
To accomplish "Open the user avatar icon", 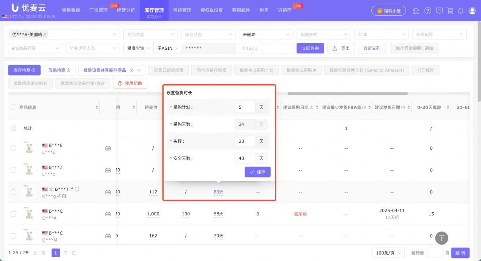I will pyautogui.click(x=472, y=11).
